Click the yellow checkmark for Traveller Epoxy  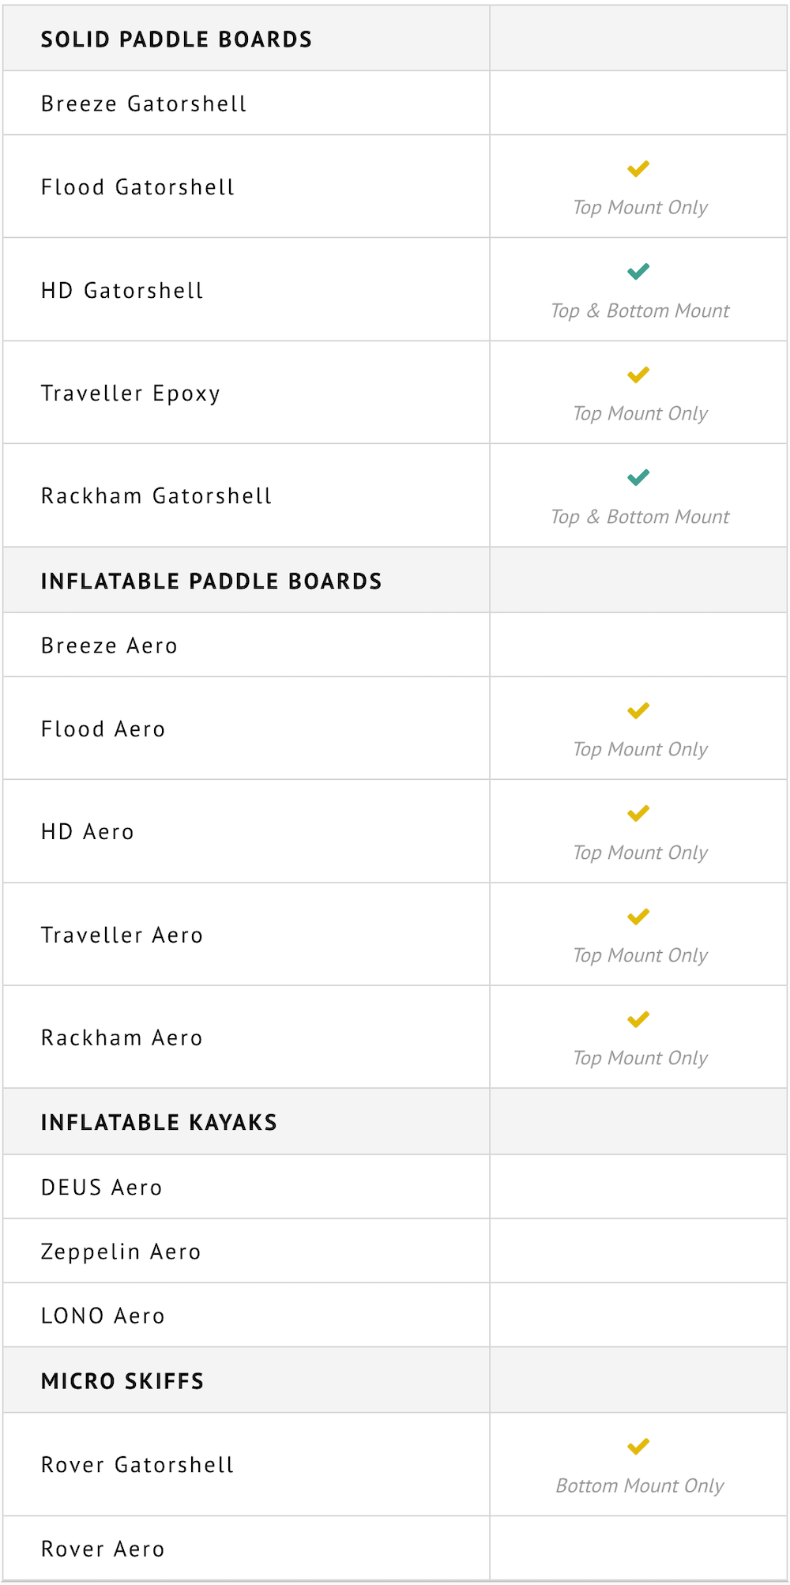638,375
